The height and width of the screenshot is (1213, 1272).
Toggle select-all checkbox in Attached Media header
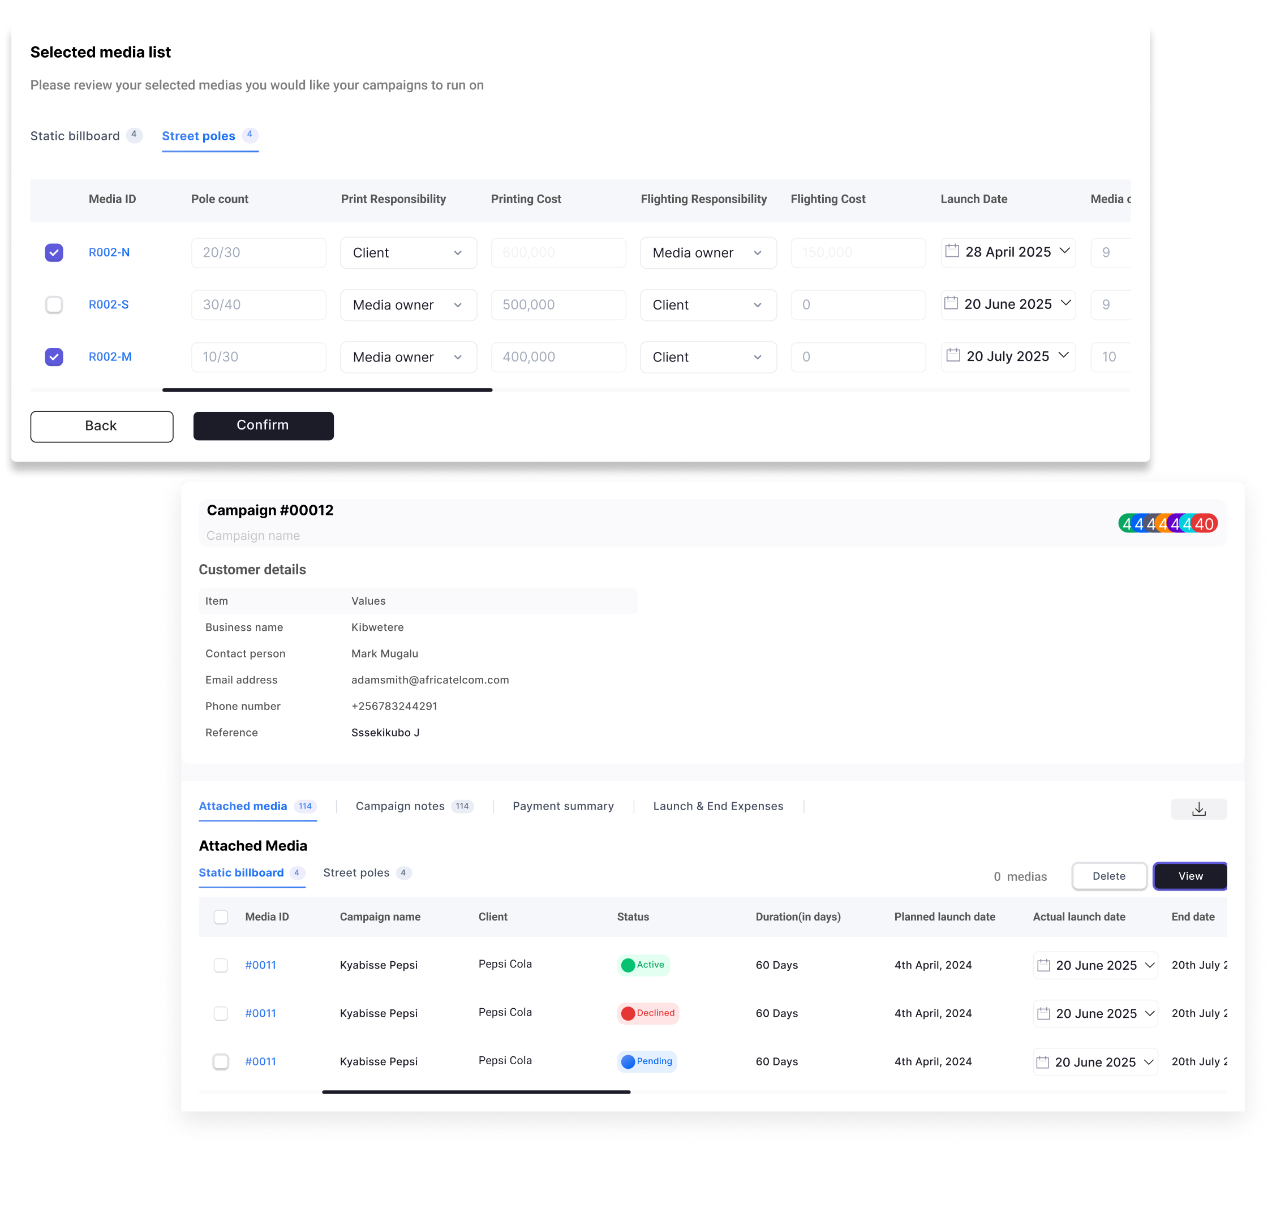[221, 917]
